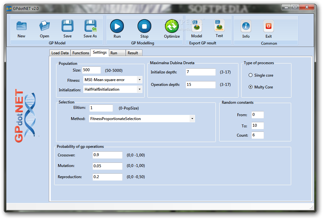Click the "Probability of gp operations" label
The image size is (323, 219).
tap(80, 147)
